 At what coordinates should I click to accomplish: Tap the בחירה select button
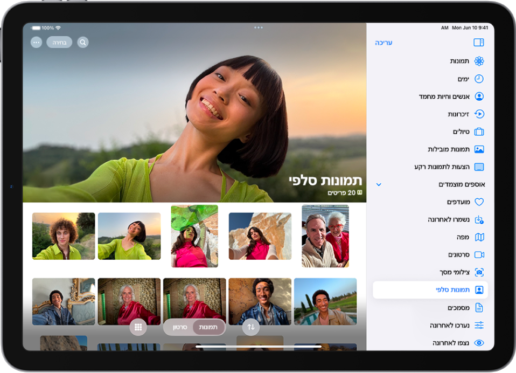[59, 42]
